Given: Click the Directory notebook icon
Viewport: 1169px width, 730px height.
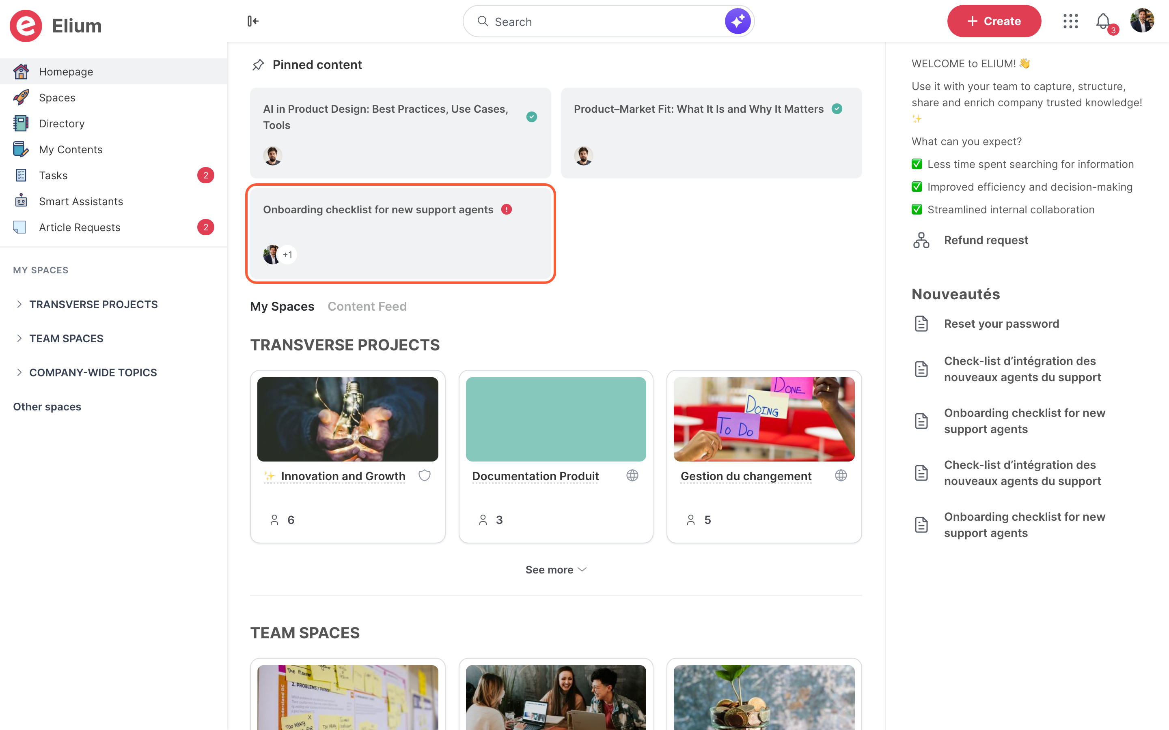Looking at the screenshot, I should point(21,124).
